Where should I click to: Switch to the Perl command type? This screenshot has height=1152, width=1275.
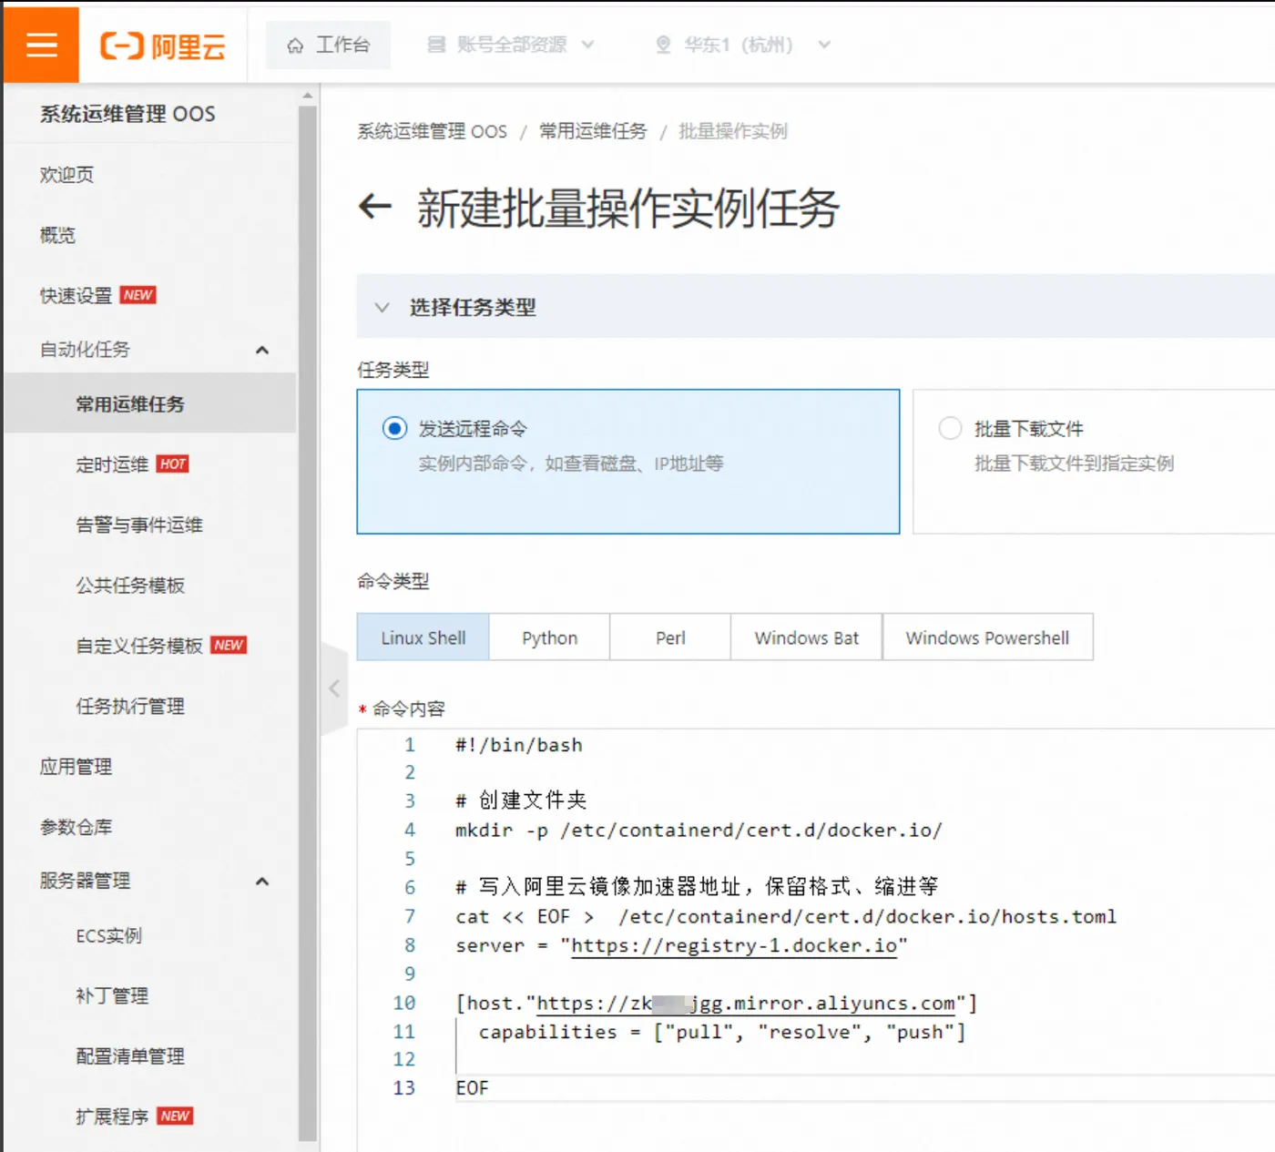click(670, 637)
